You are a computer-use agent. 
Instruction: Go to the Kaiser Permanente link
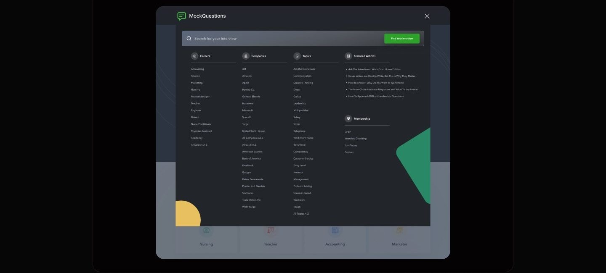pos(253,179)
